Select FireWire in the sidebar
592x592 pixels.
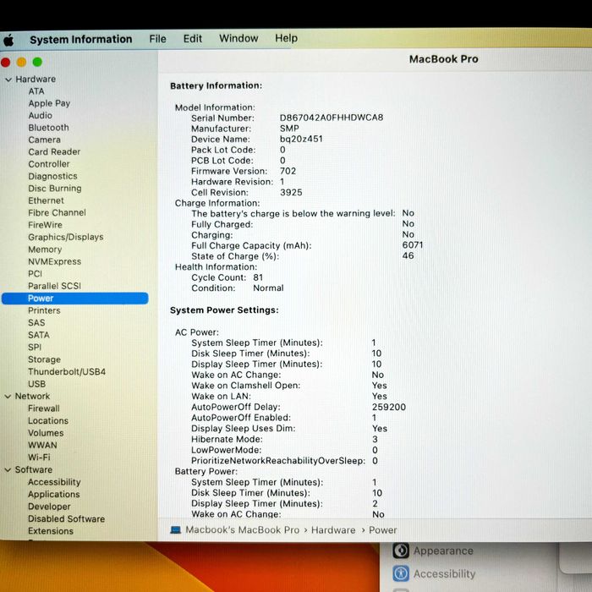45,225
